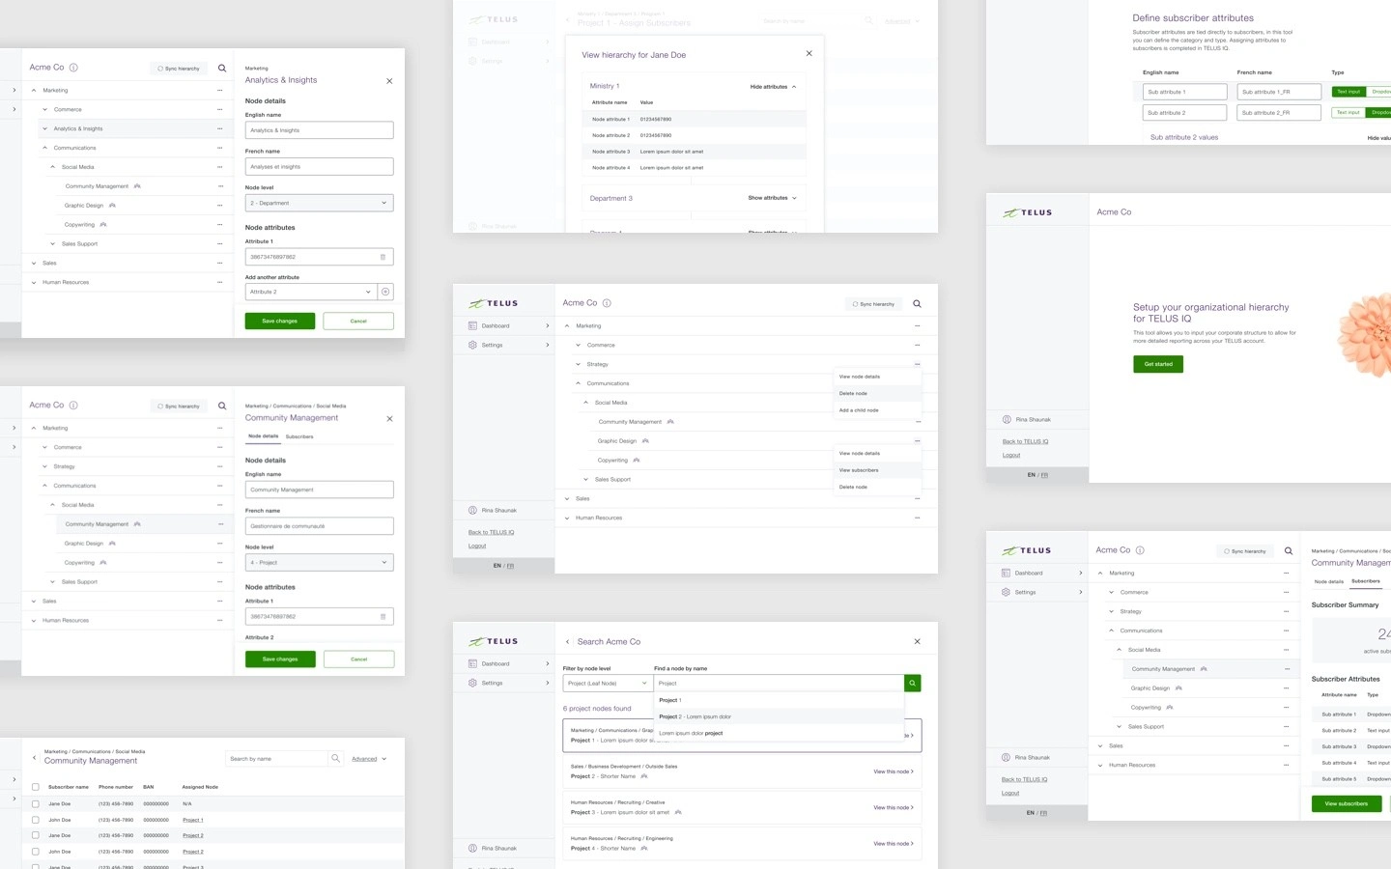This screenshot has width=1391, height=869.
Task: Click the Back to TELUS IQ link
Action: [x=491, y=532]
